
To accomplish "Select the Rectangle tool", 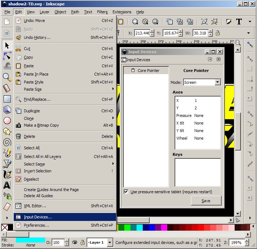I will coord(7,99).
